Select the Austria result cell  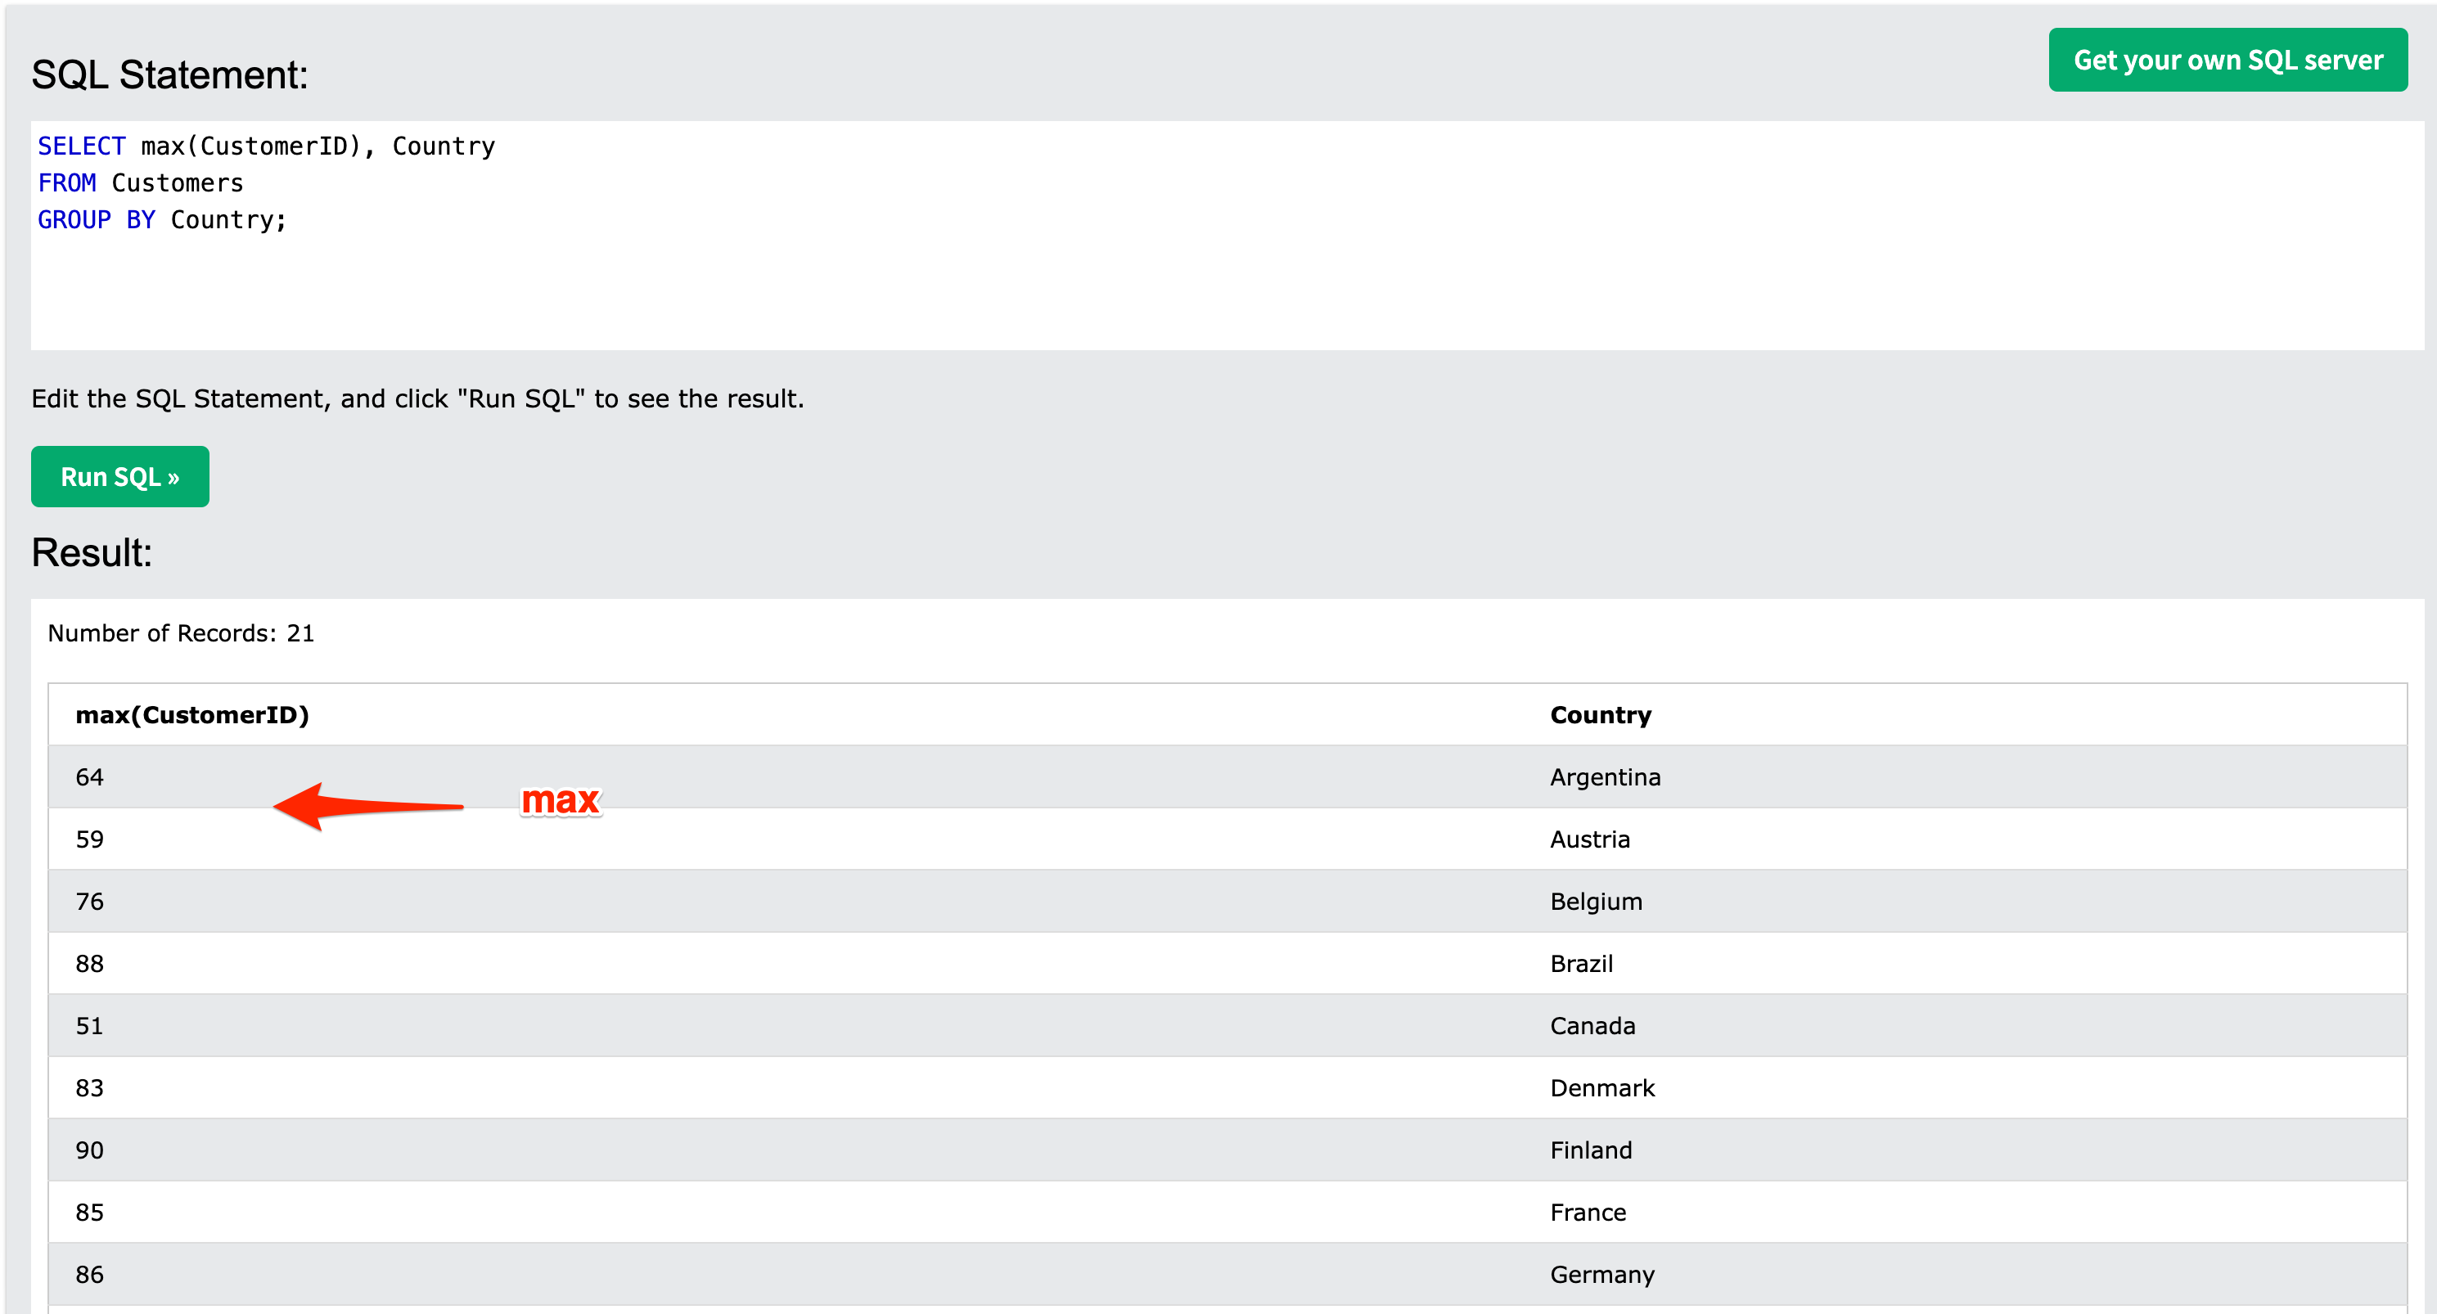1589,839
